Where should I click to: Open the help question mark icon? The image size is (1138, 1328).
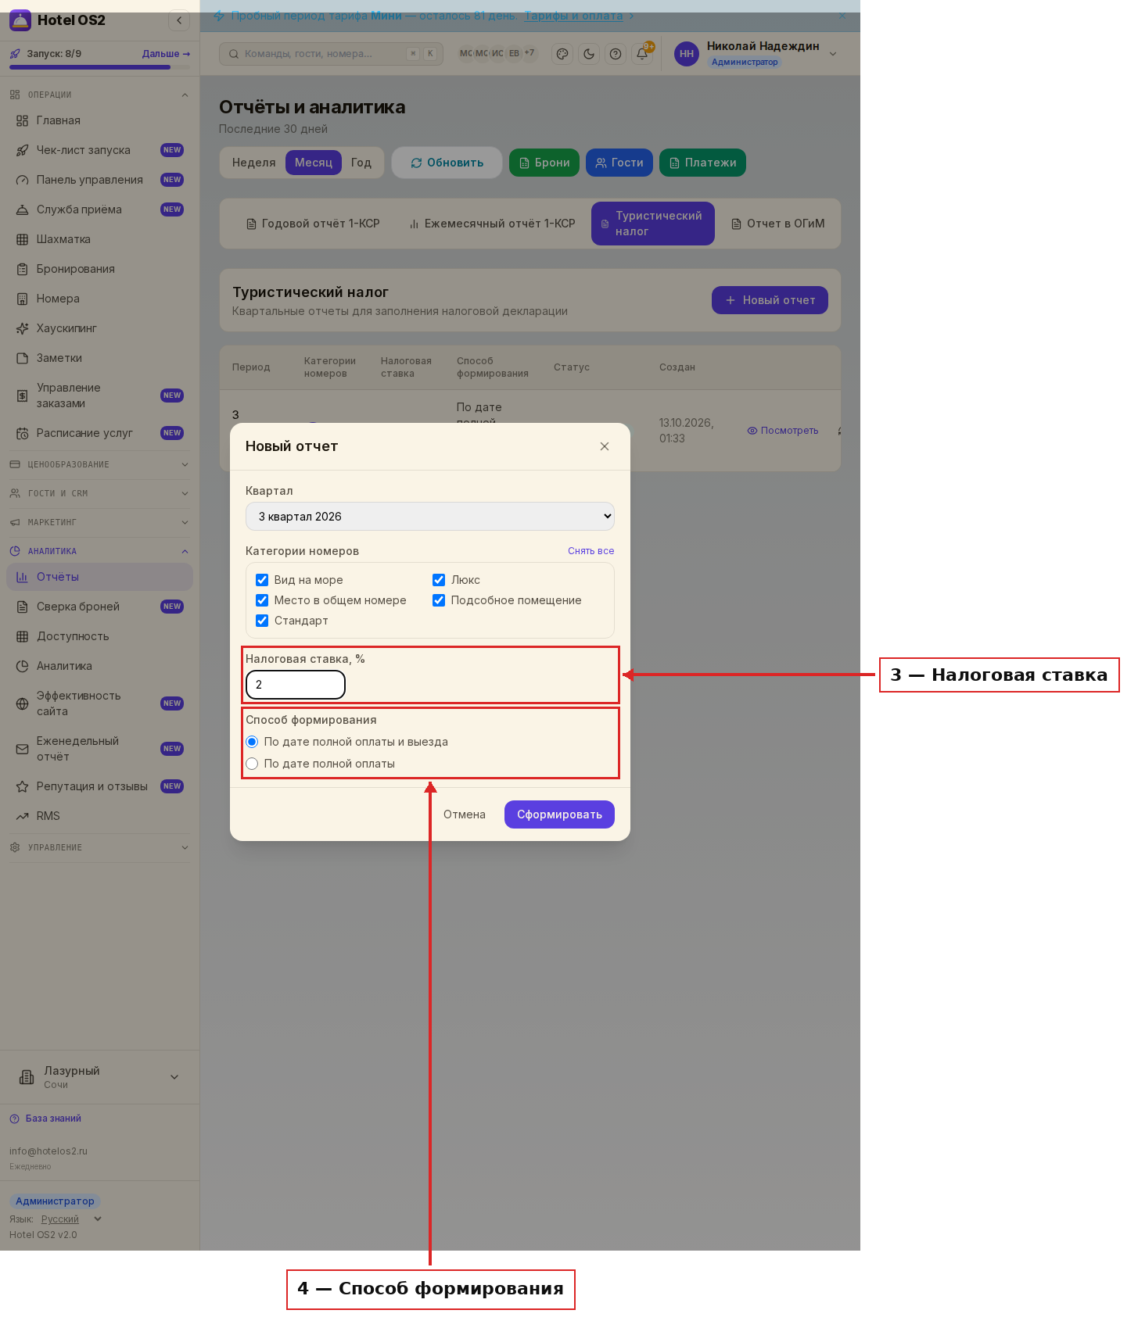616,54
